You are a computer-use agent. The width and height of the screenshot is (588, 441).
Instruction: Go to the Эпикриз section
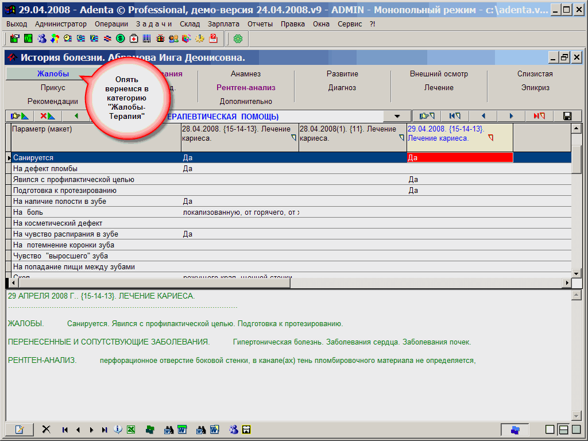535,88
